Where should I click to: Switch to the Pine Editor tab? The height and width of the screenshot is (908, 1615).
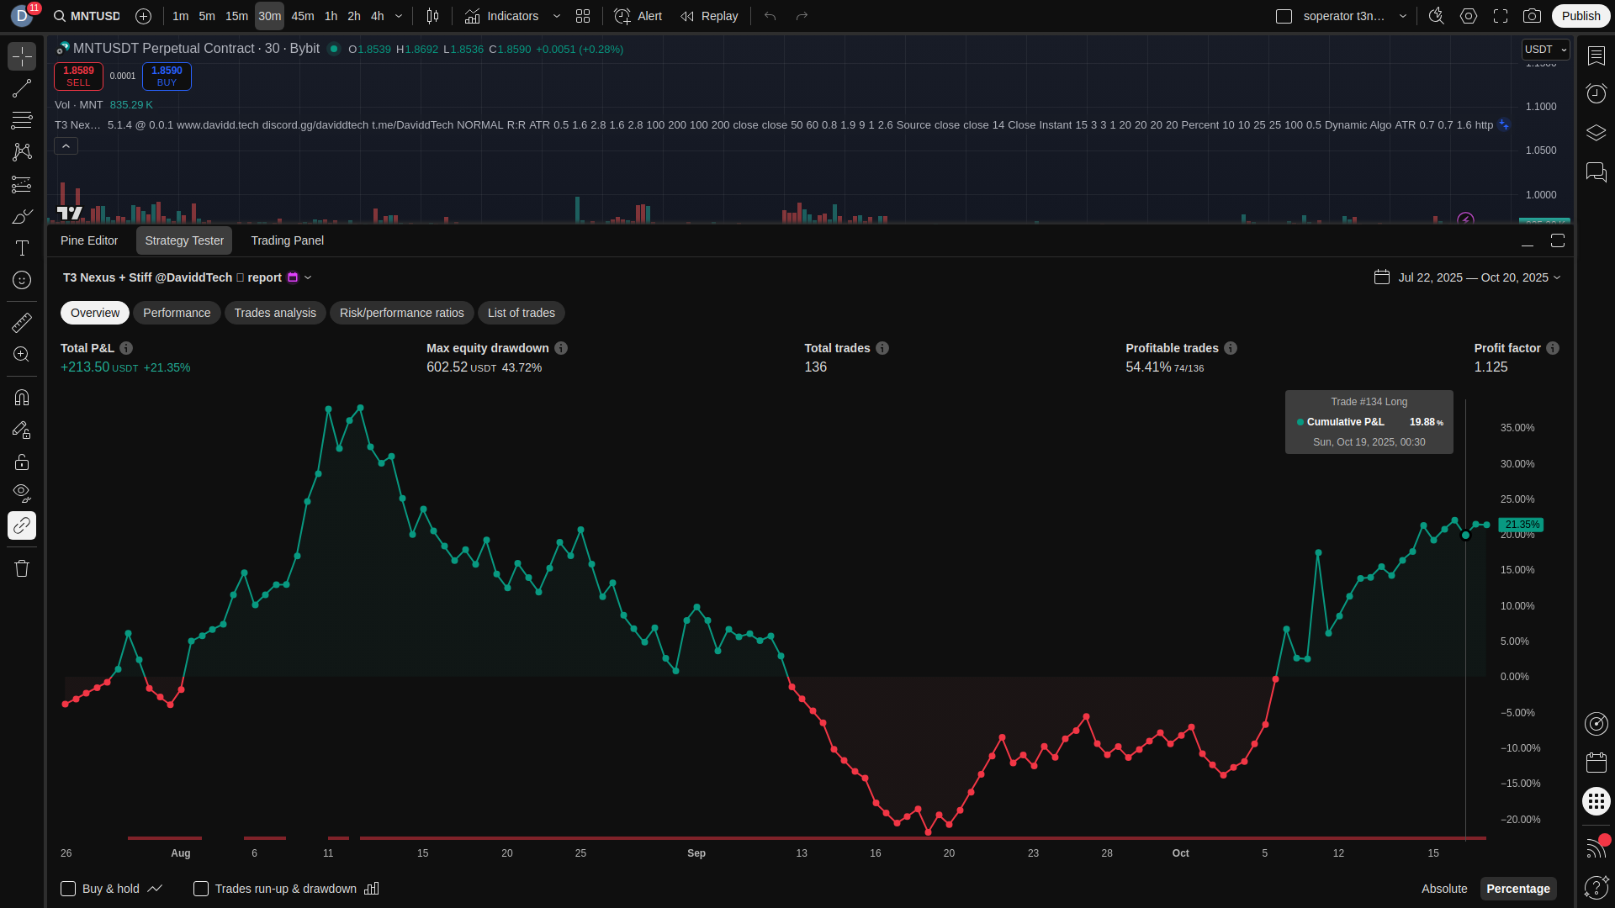[x=89, y=240]
